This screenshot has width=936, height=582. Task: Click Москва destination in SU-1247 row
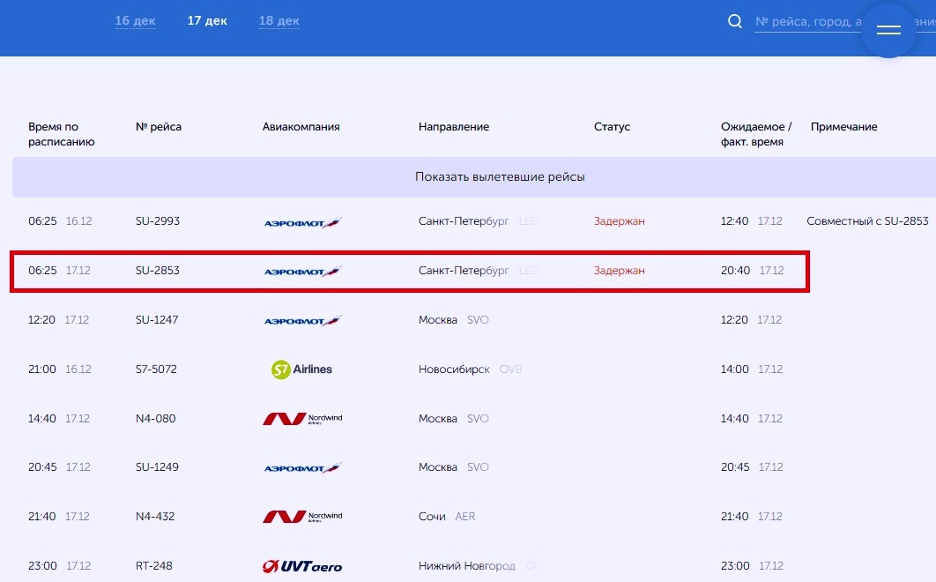[437, 320]
